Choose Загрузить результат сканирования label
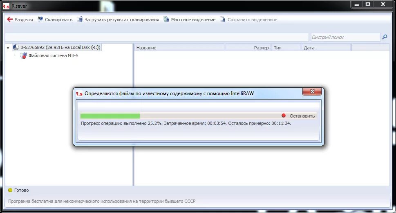 (x=122, y=20)
